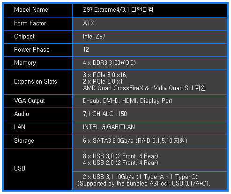Select the power phase value 12
The image size is (231, 194).
[x=86, y=50]
